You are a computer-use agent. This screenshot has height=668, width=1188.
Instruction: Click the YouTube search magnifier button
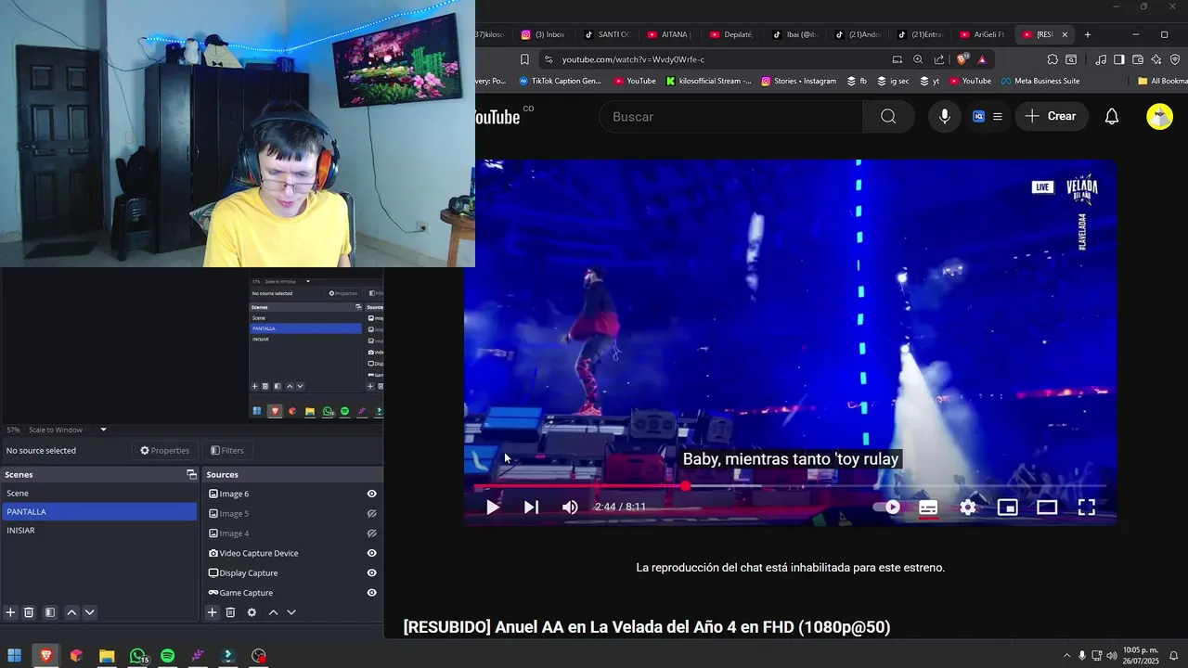(888, 117)
